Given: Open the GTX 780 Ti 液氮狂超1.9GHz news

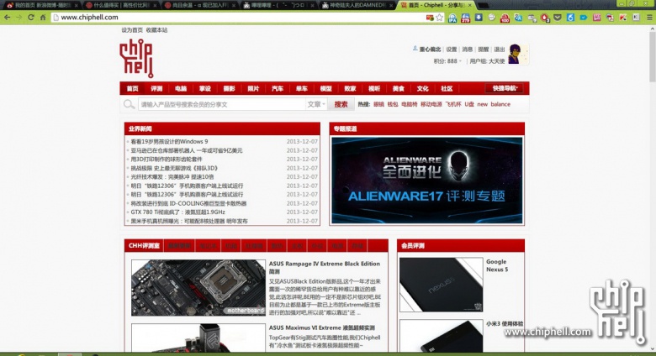Looking at the screenshot, I should (x=177, y=212).
